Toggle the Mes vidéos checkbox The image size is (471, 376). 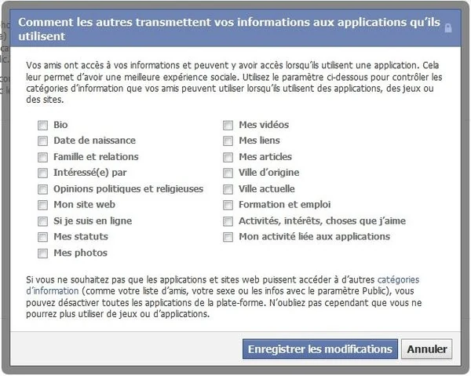[228, 126]
